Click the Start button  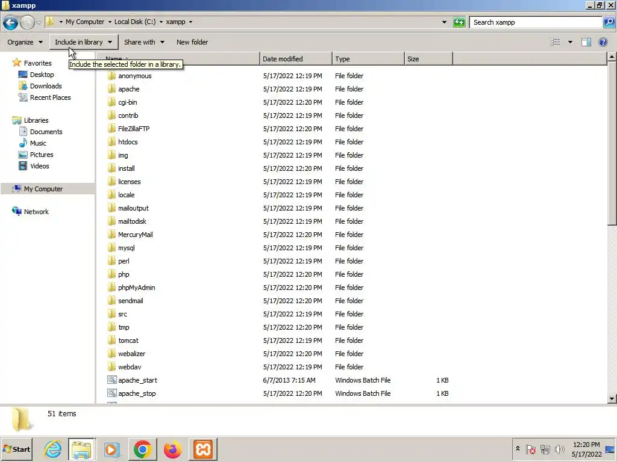(16, 449)
